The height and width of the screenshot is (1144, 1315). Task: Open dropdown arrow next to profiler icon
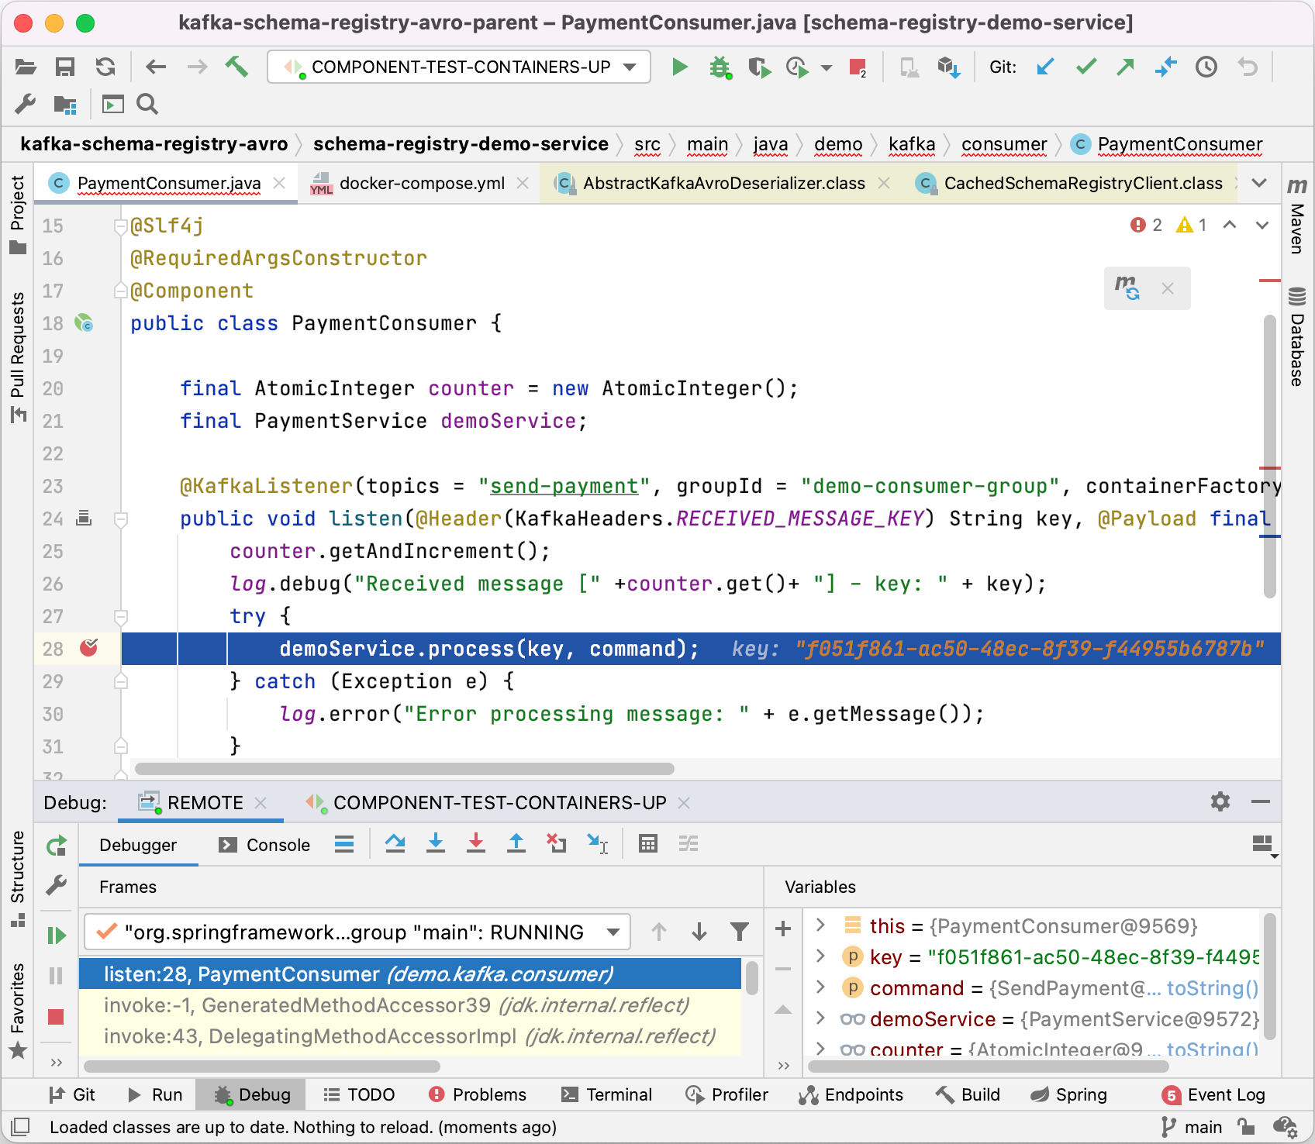827,68
